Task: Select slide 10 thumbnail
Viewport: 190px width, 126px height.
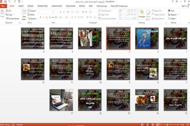Action: (x=90, y=69)
